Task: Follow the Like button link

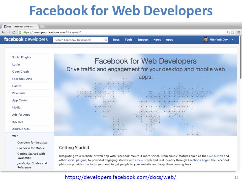Action: click(x=215, y=156)
